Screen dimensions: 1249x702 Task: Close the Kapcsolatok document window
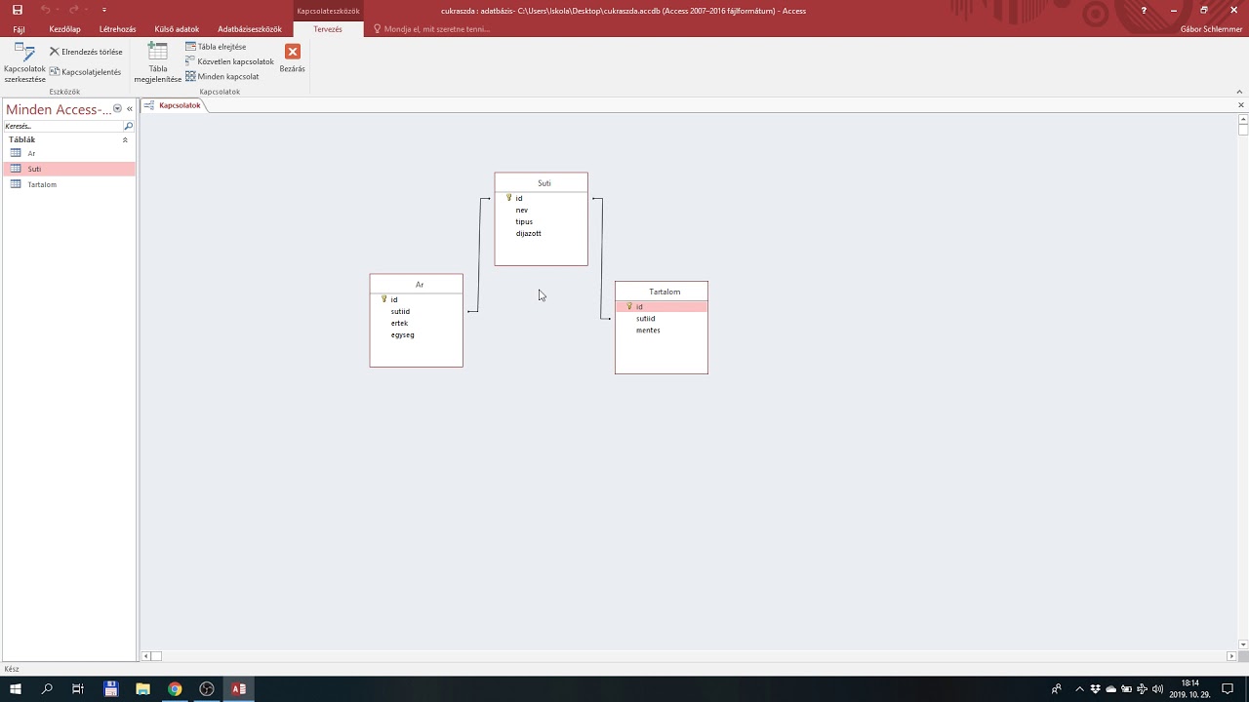tap(1241, 105)
